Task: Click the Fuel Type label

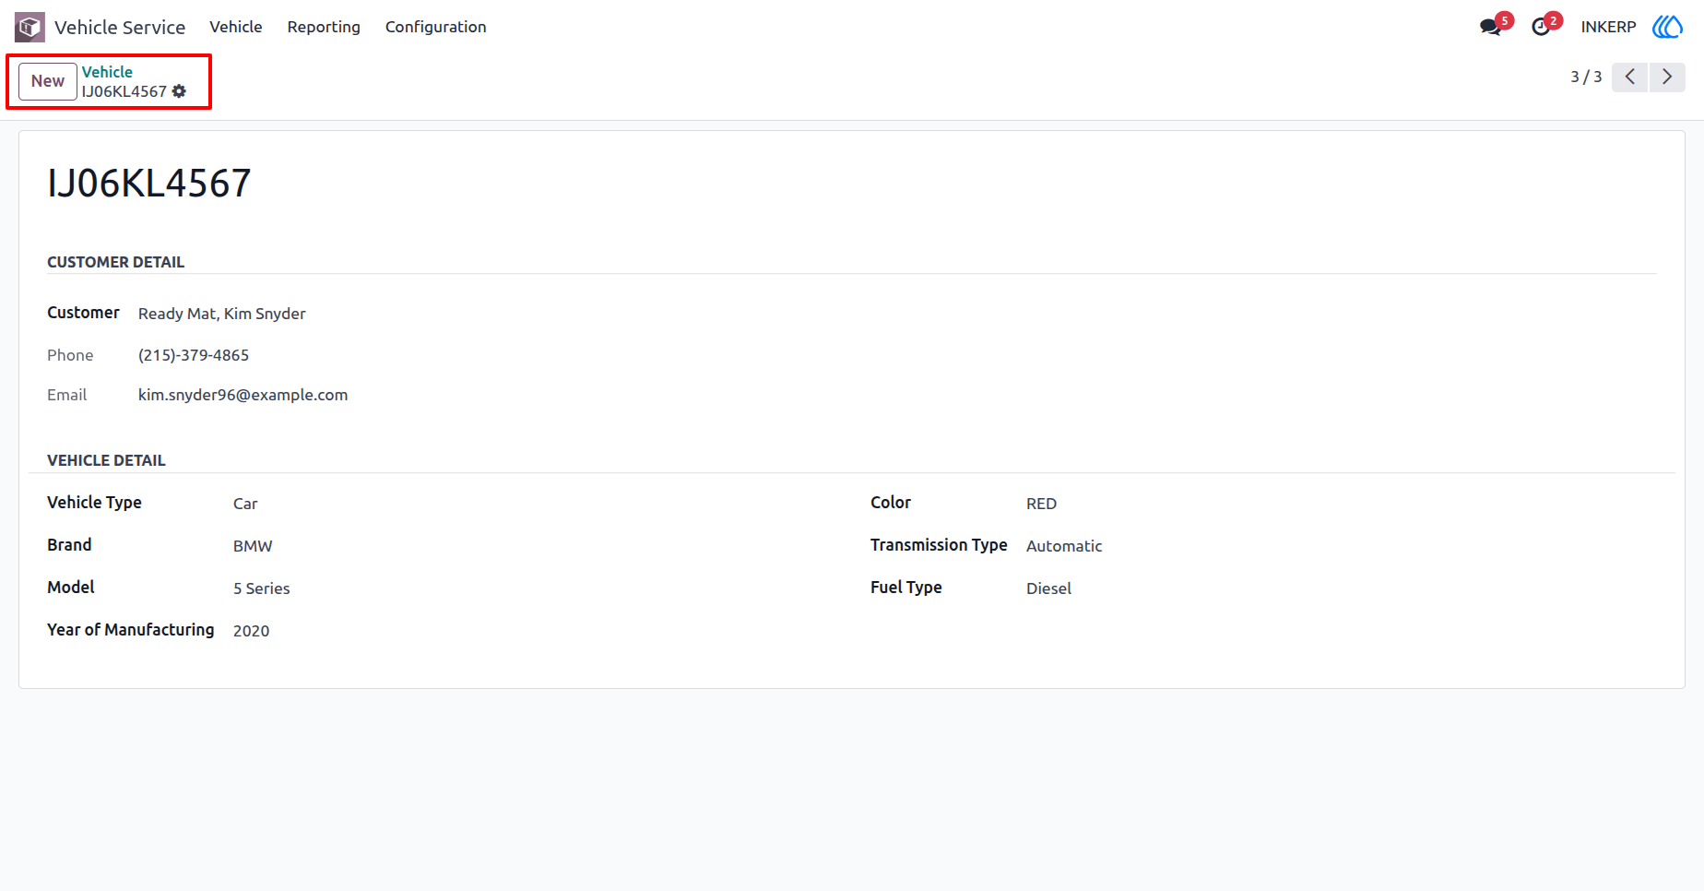Action: (906, 588)
